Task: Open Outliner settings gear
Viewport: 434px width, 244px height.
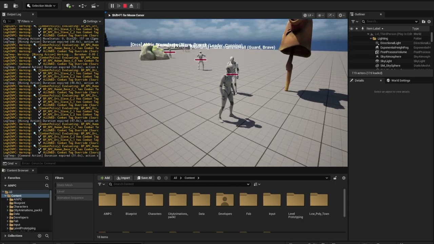Action: 429,22
